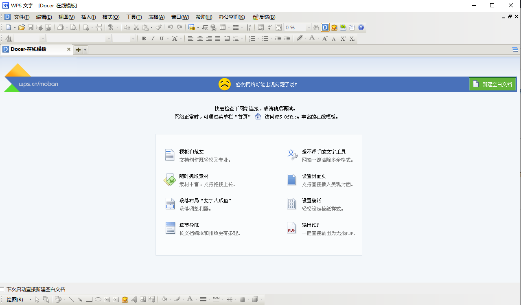Screen dimensions: 521x305
Task: Close the Docer-在线模板 tab
Action: click(x=68, y=50)
